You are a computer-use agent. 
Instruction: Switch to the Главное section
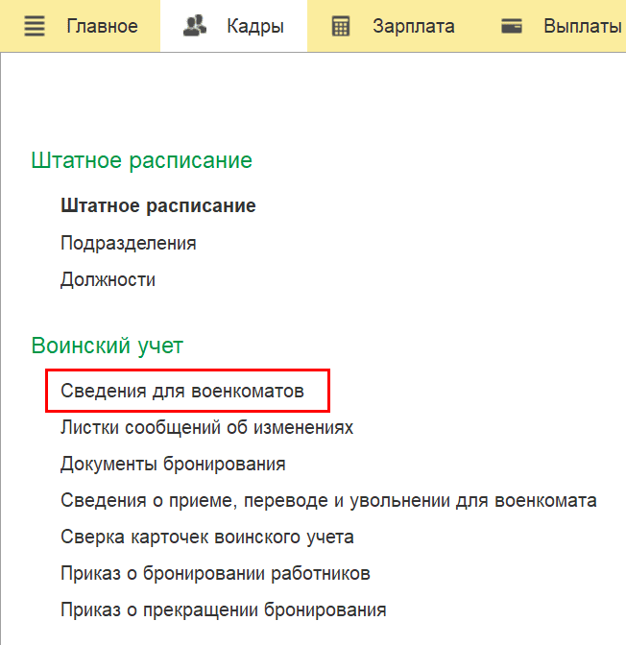pos(103,26)
